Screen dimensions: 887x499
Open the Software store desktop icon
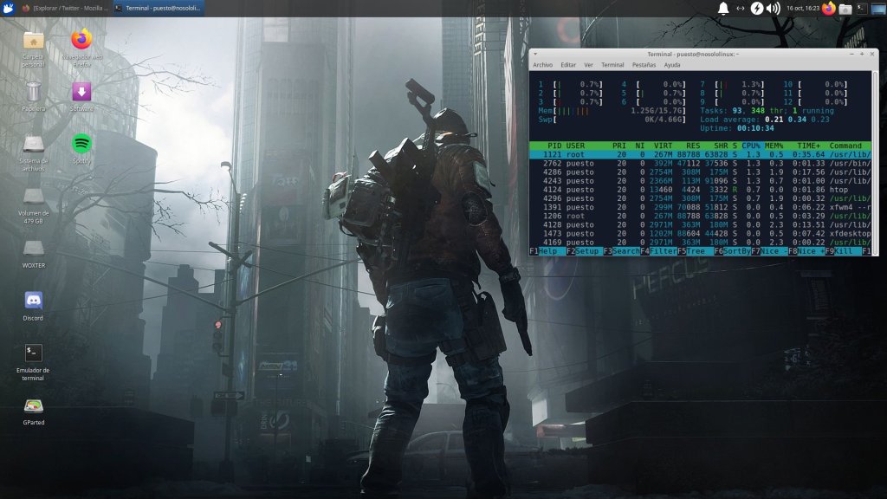pos(81,92)
